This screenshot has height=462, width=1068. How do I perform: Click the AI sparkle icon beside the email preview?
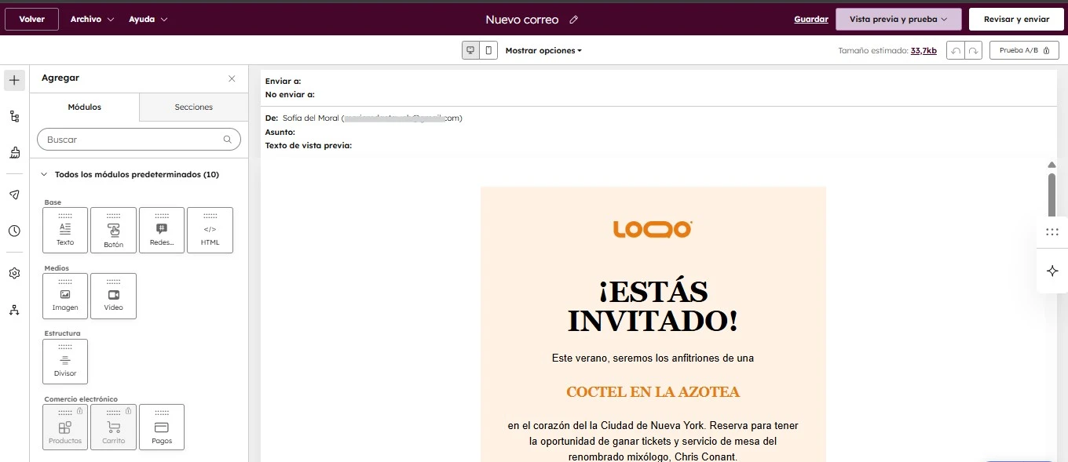click(1052, 271)
